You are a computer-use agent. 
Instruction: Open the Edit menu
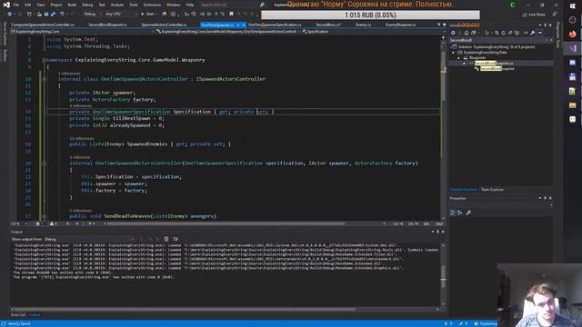[x=28, y=5]
